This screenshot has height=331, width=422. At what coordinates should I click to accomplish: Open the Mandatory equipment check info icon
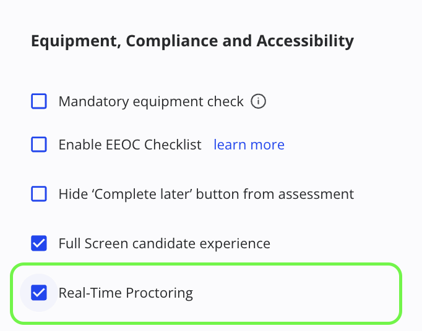click(x=258, y=101)
